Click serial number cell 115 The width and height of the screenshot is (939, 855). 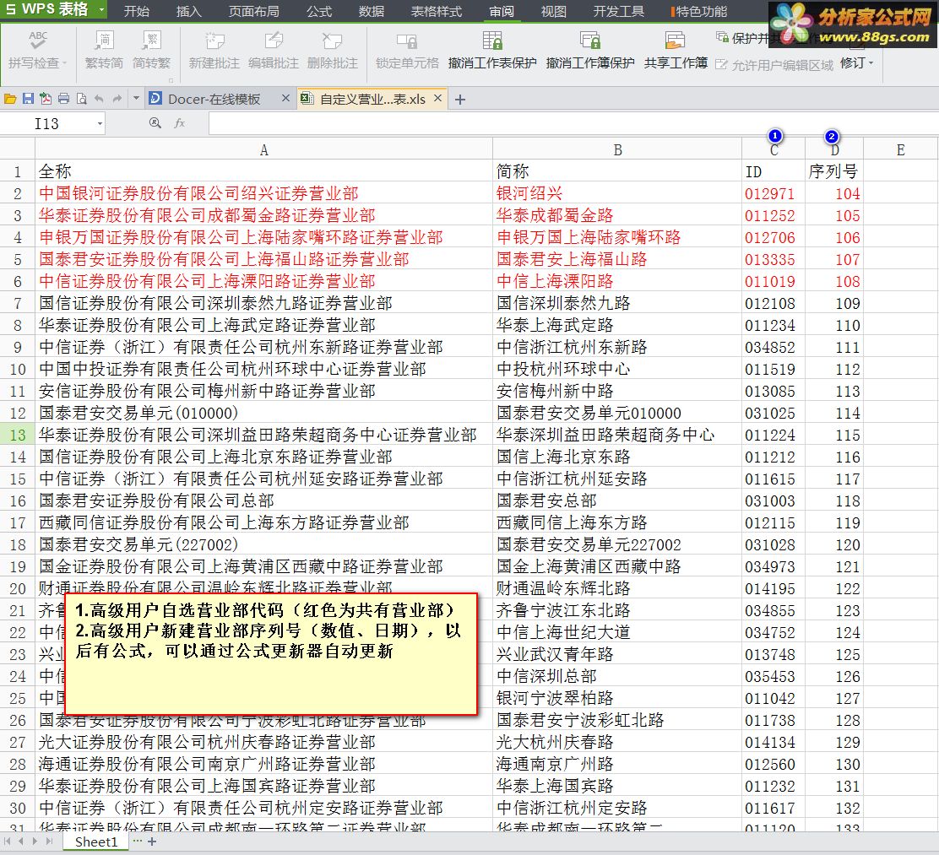[x=833, y=436]
